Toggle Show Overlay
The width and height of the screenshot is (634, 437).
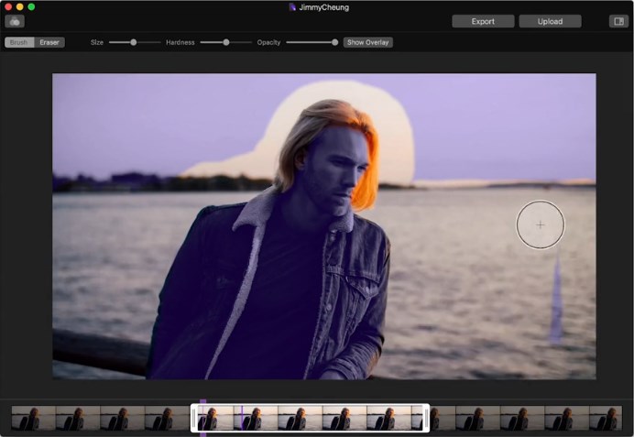pos(368,42)
